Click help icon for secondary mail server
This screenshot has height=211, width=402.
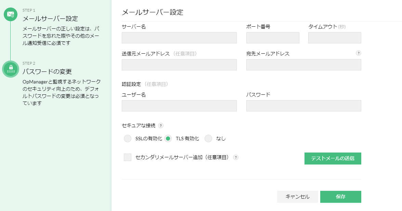pos(235,157)
